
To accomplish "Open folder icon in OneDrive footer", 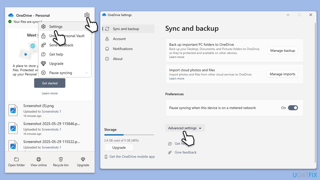I will coord(16,159).
